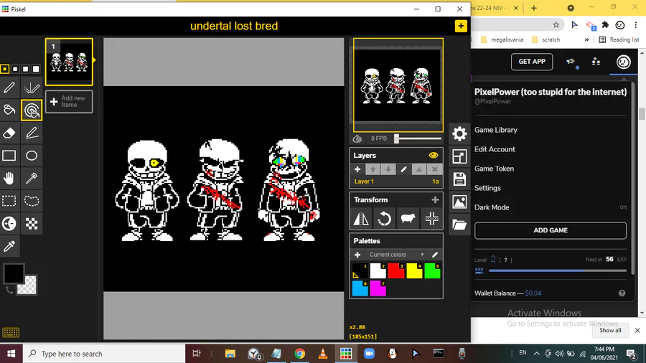646x363 pixels.
Task: Select the Paint all pixels of same color tool
Action: pos(32,110)
